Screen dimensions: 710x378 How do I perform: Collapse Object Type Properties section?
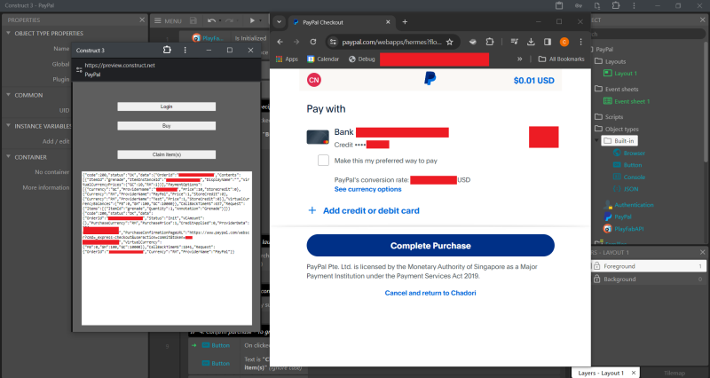pyautogui.click(x=8, y=33)
